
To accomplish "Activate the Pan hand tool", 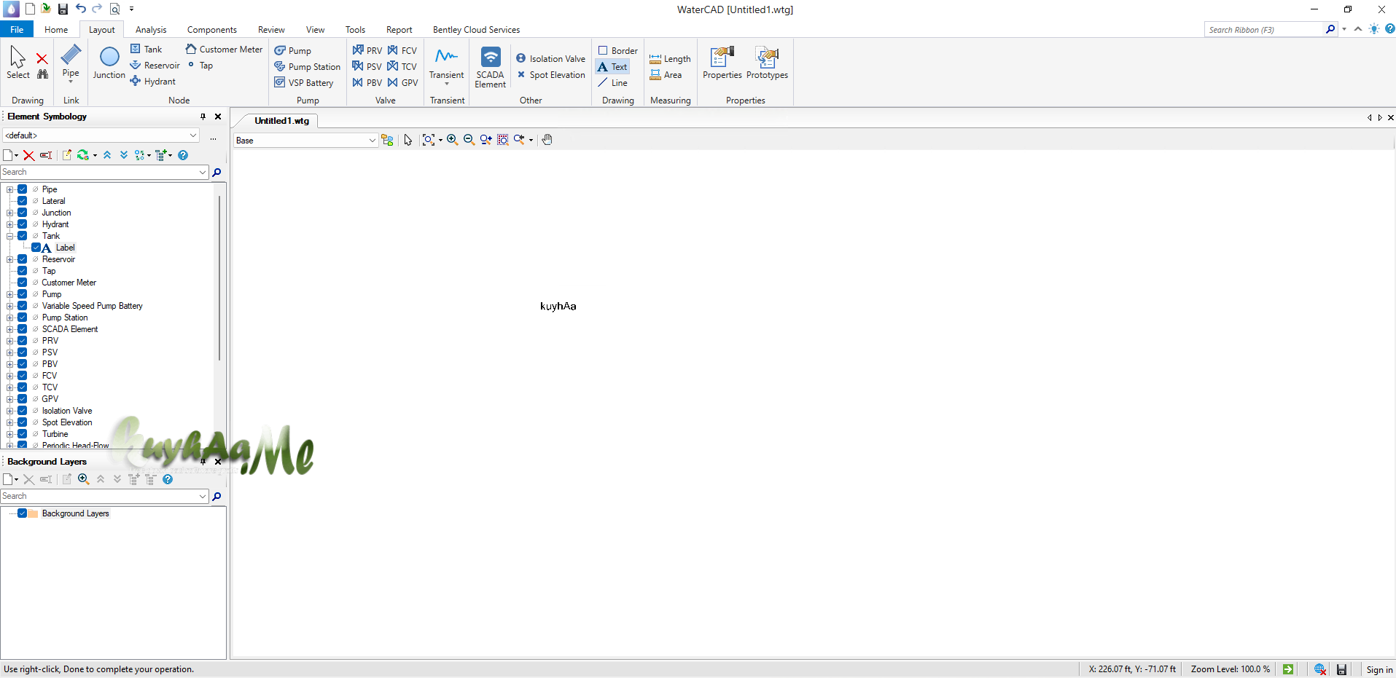I will pos(547,140).
